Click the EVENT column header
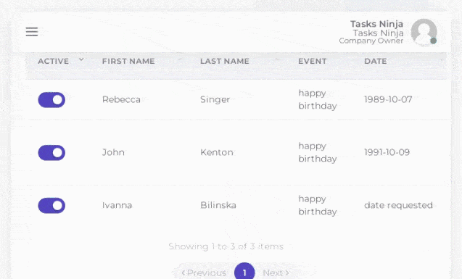 pyautogui.click(x=313, y=61)
